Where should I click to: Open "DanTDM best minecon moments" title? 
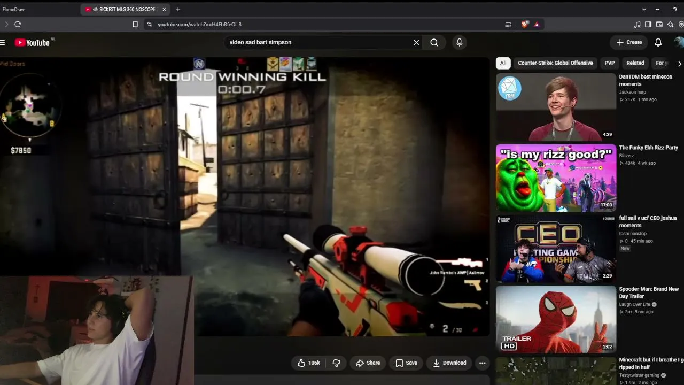coord(646,80)
